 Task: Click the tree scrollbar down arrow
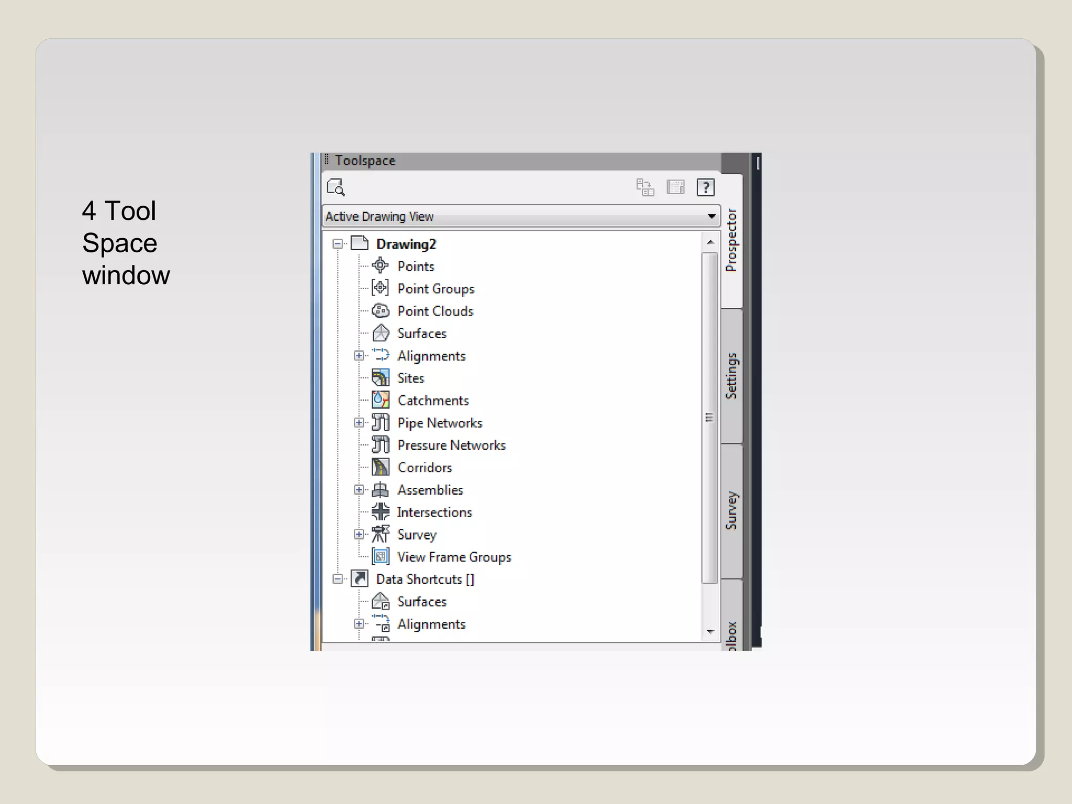click(710, 632)
